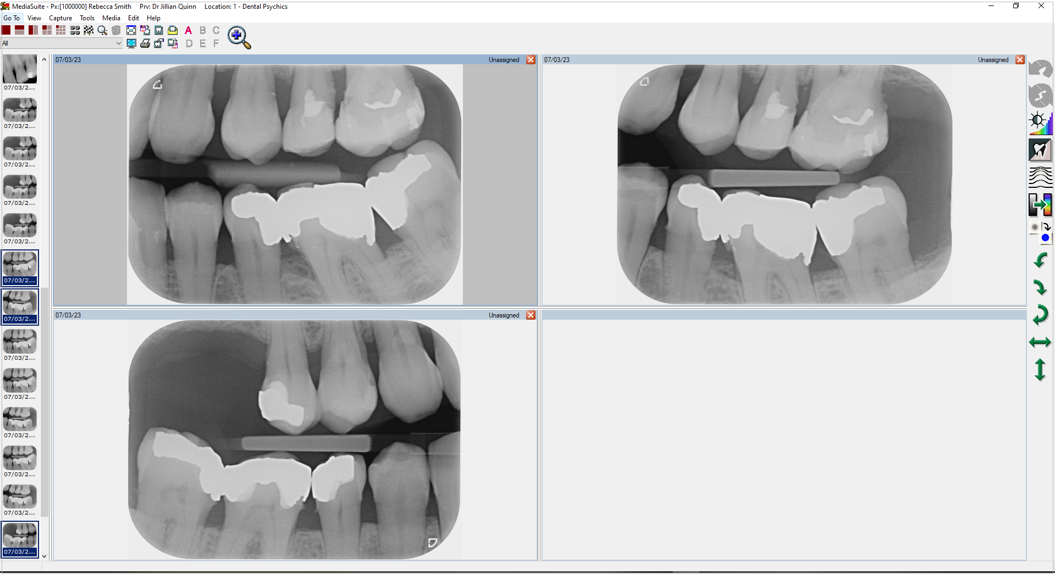Viewport: 1055px width, 574px height.
Task: Click the grey disabled tooth icon in toolbar
Action: pos(116,30)
